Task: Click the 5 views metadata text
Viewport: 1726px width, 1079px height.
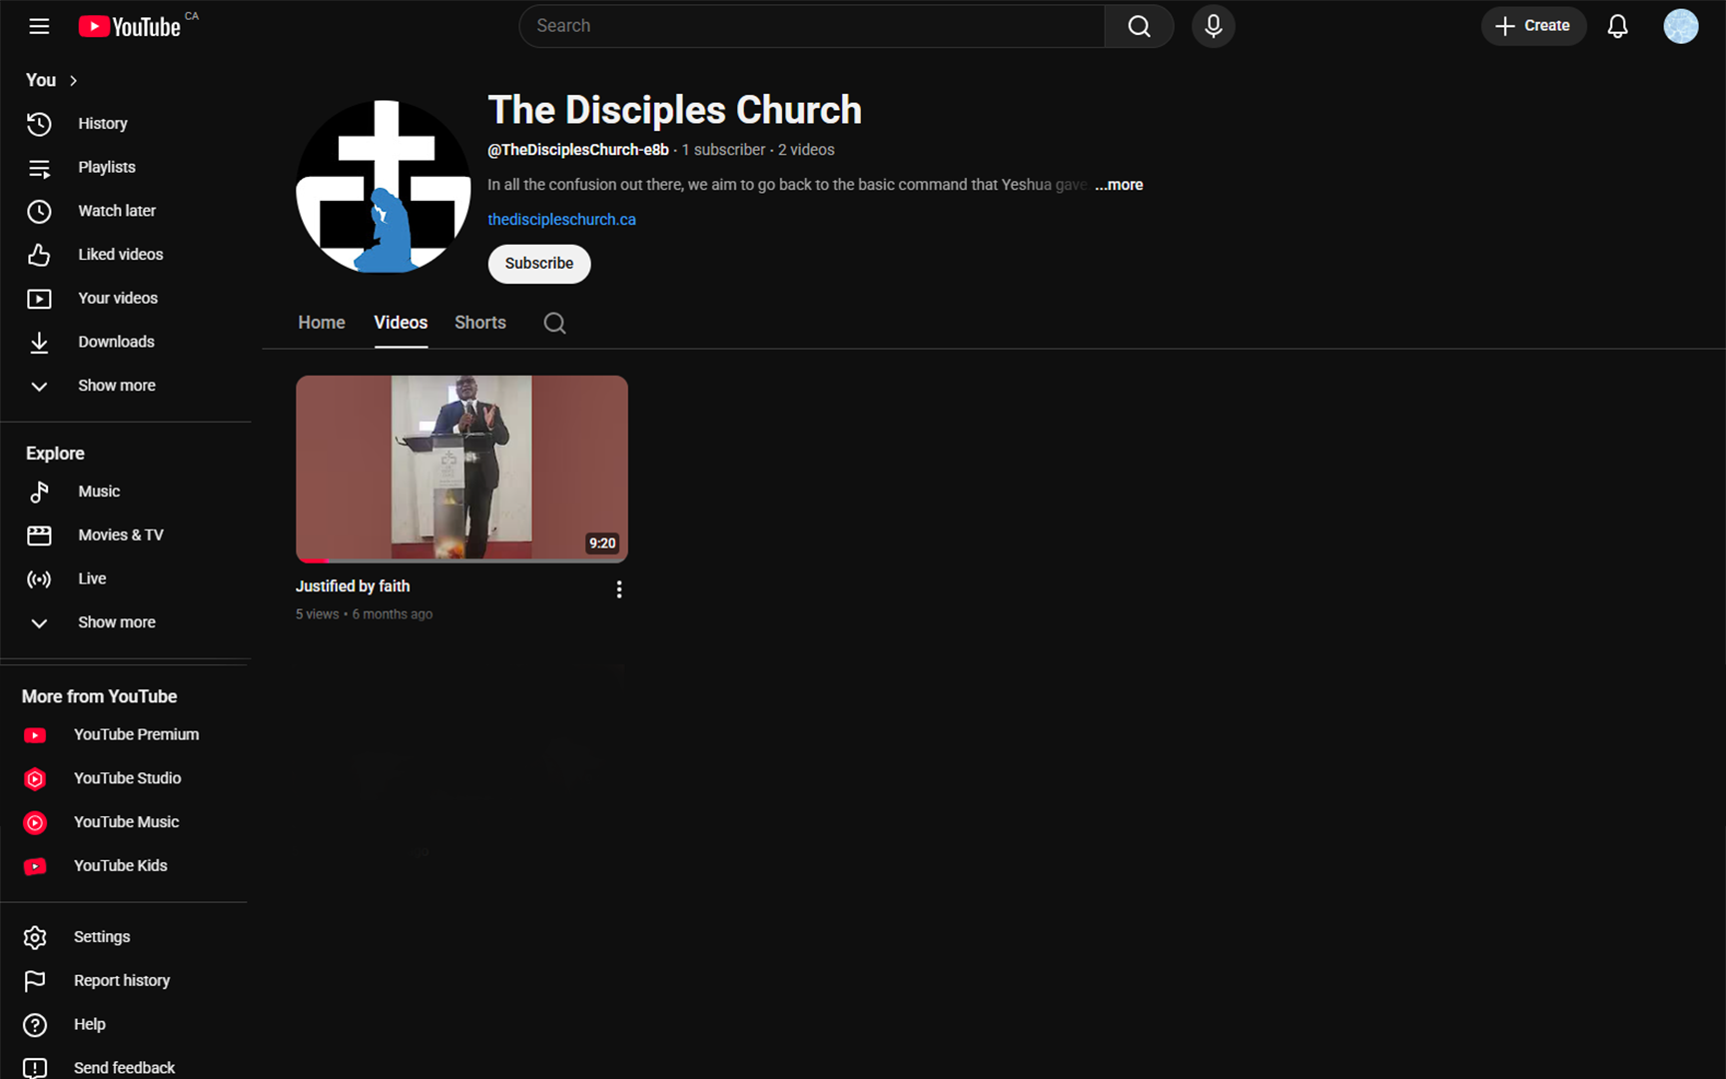Action: tap(317, 614)
